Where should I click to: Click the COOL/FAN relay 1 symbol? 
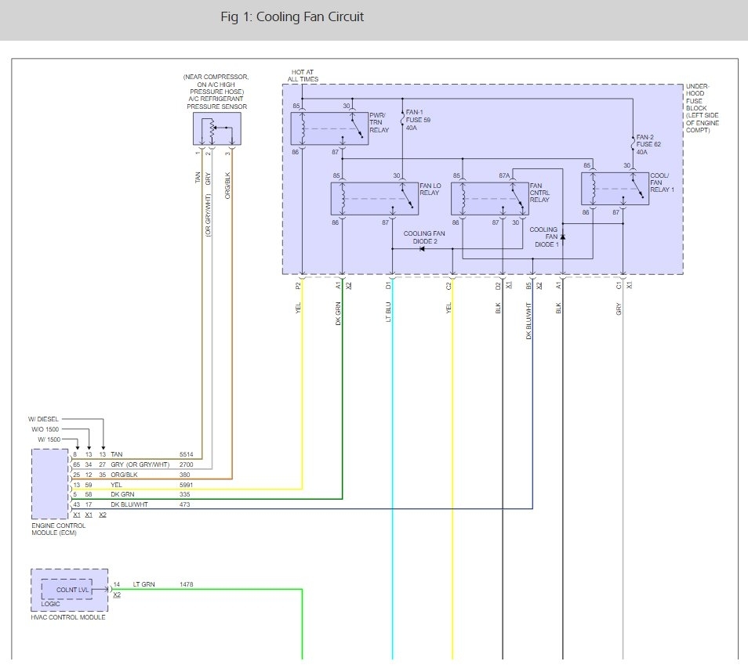(614, 190)
